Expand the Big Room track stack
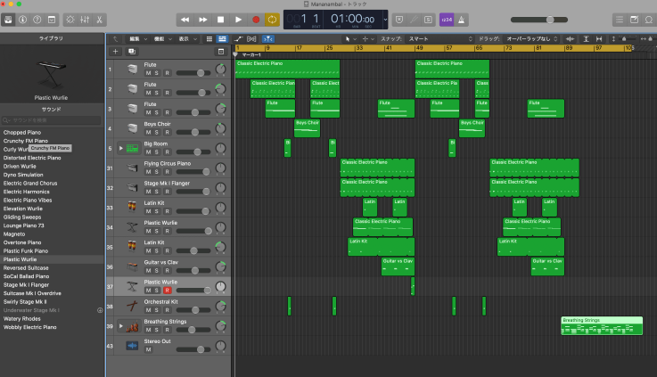Viewport: 657px width, 377px height. click(121, 147)
